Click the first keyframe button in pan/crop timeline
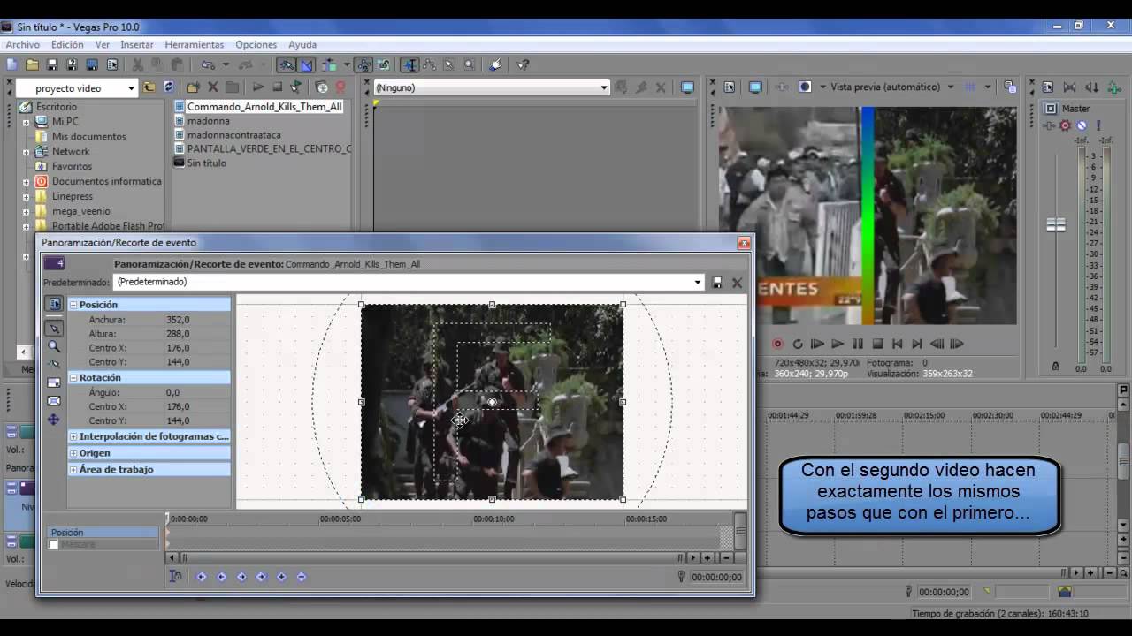Screen dimensions: 1132x636 [x=202, y=577]
